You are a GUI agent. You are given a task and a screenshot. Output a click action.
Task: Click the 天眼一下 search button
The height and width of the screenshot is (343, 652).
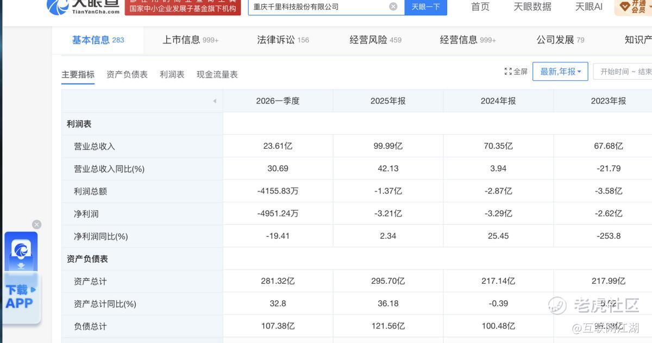(425, 7)
